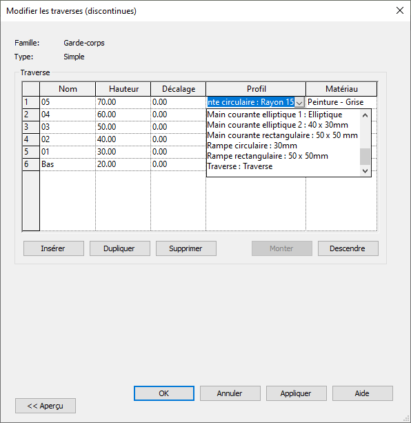Delete the traverse using Supprimer
Screen dimensions: 411x423
pyautogui.click(x=186, y=248)
